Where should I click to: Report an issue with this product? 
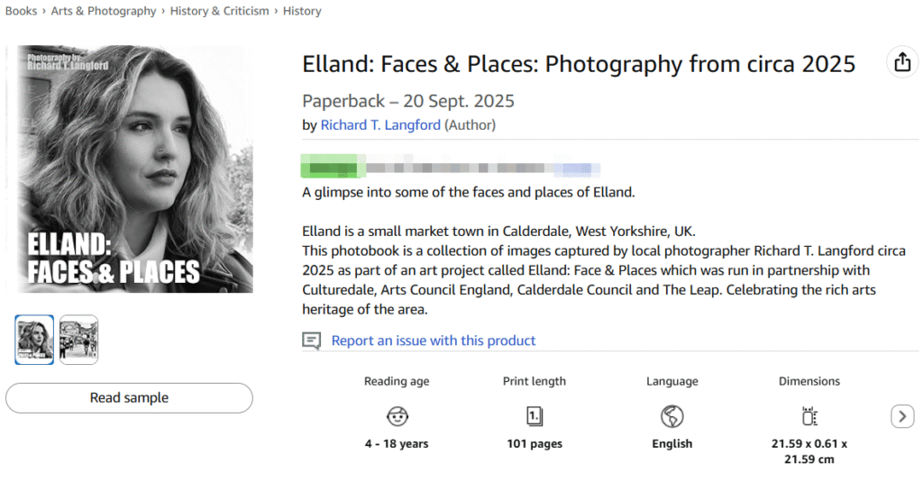coord(434,341)
